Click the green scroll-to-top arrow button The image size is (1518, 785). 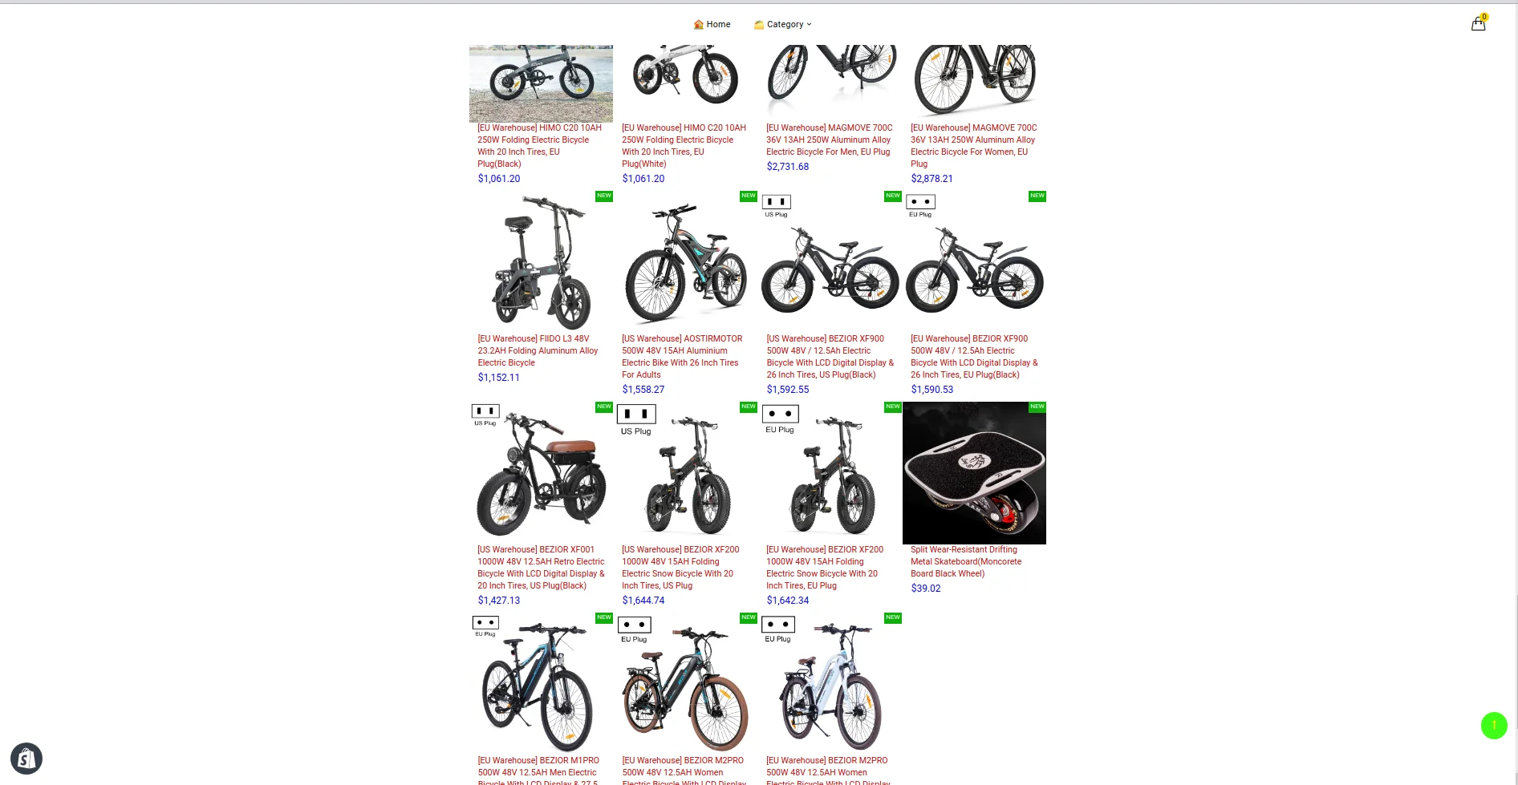[1493, 725]
